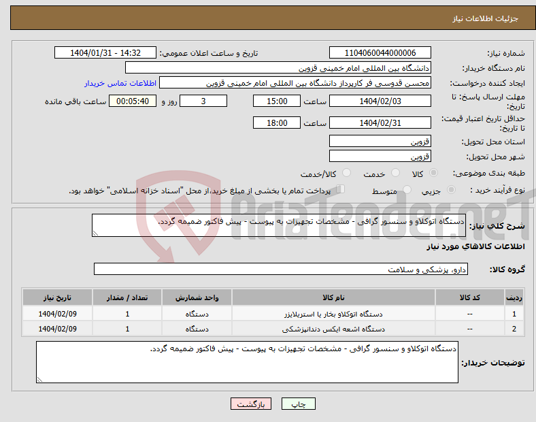Click the quantity cell in the X-ray row

(127, 329)
